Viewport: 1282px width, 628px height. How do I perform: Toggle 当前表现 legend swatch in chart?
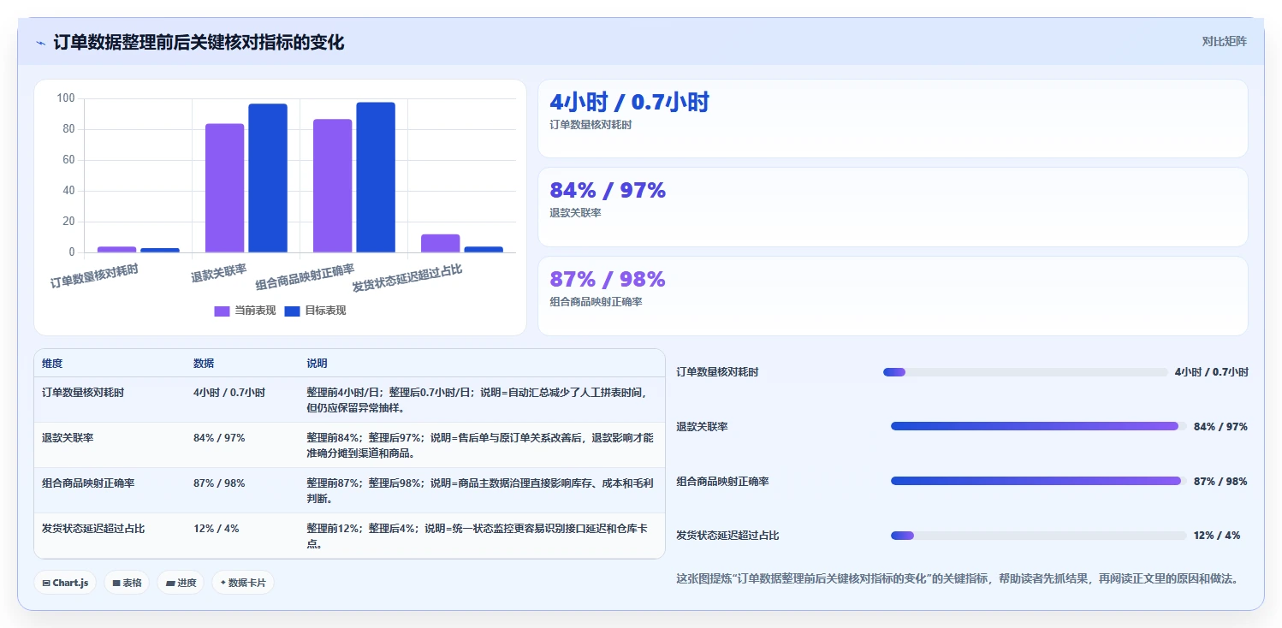point(222,311)
